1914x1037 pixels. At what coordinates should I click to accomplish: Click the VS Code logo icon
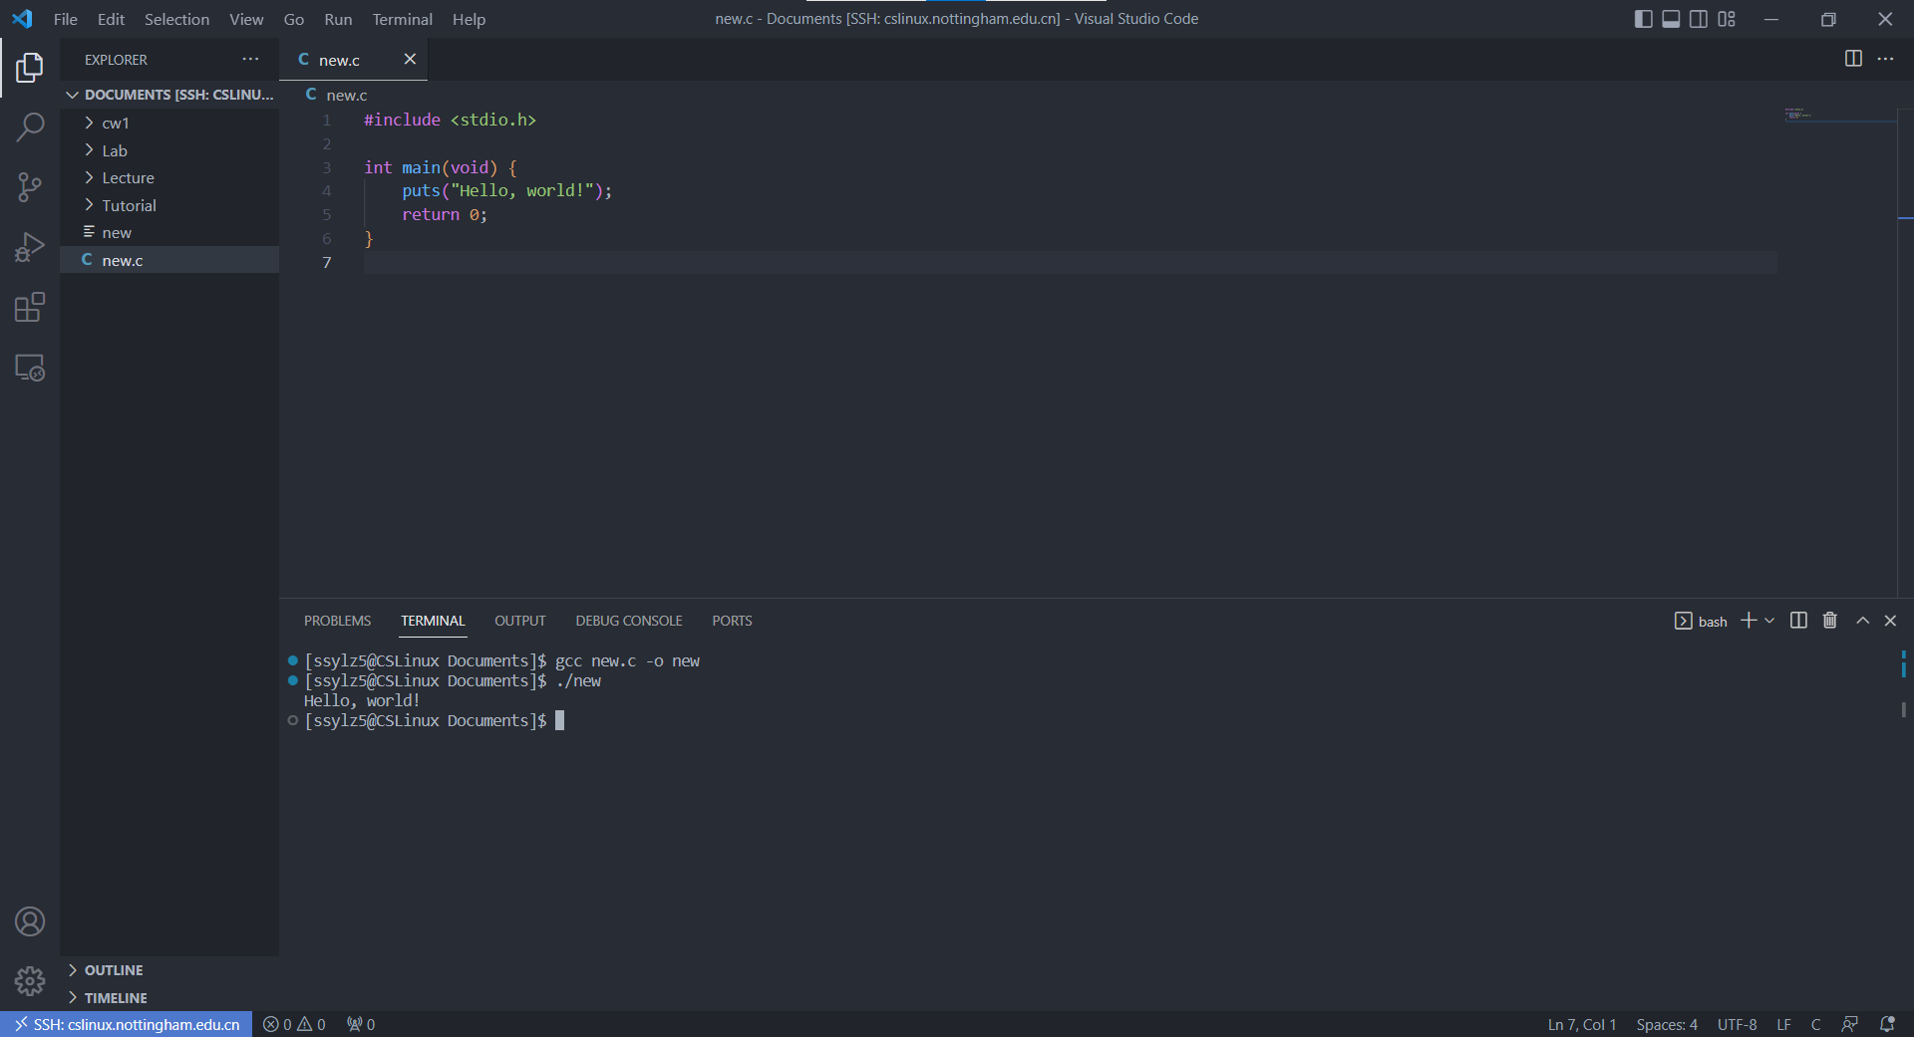tap(22, 19)
